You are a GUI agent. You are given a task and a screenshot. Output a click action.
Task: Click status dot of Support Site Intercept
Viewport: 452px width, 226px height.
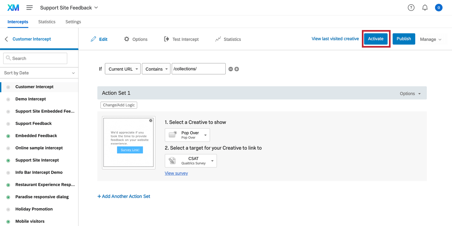point(8,161)
